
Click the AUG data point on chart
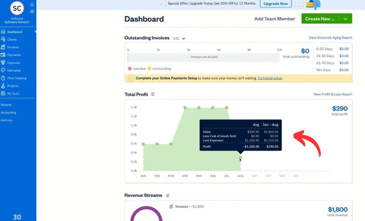[x=241, y=158]
